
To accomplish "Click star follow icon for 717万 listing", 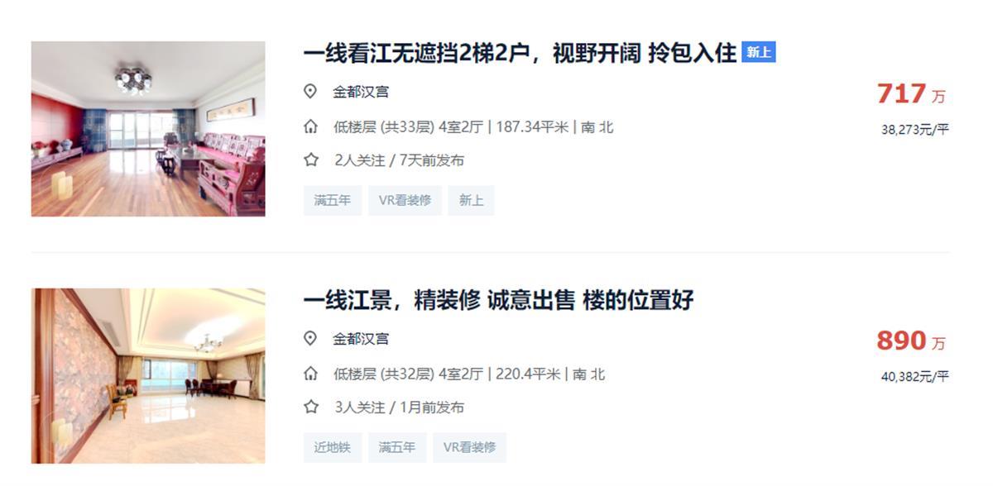I will point(310,160).
